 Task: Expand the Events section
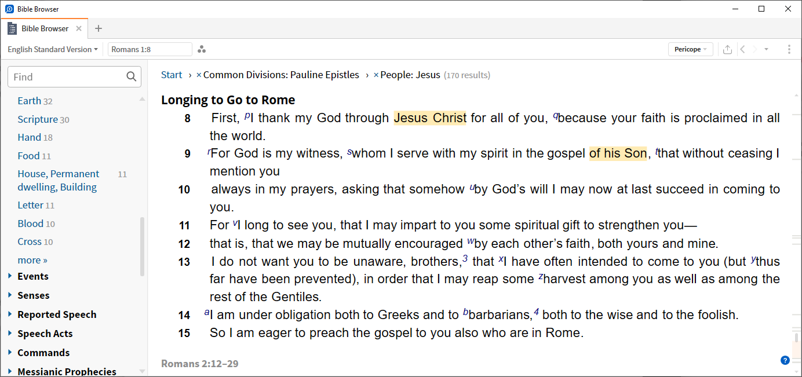33,276
